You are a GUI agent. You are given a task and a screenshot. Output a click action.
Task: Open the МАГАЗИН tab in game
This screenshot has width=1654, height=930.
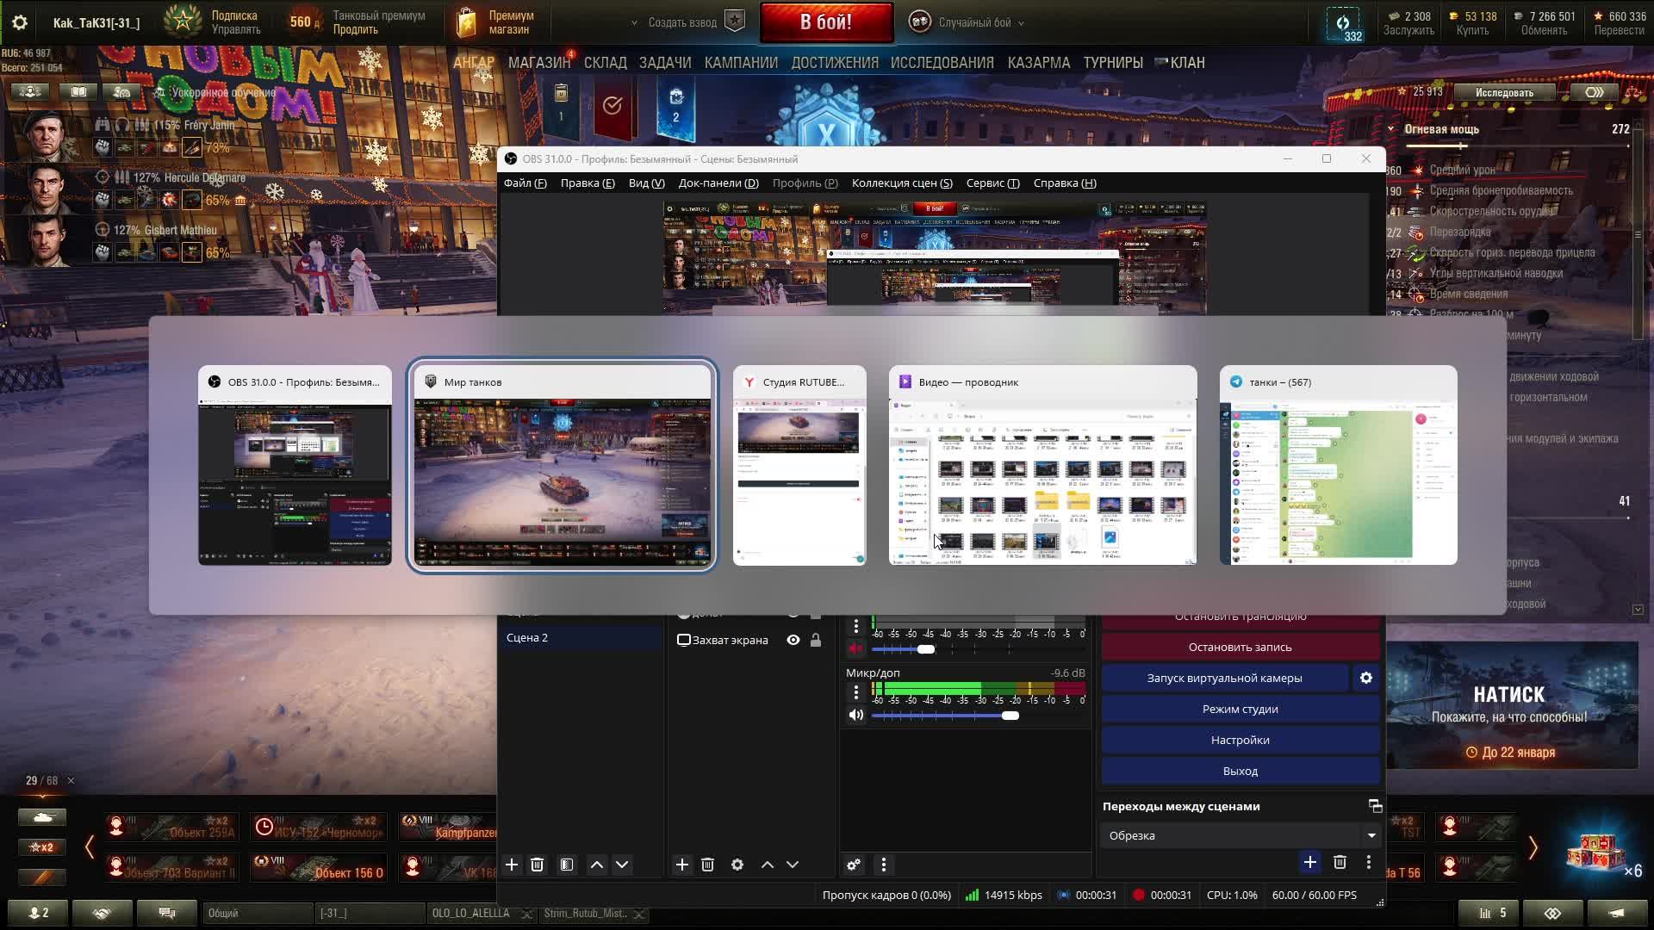point(539,63)
